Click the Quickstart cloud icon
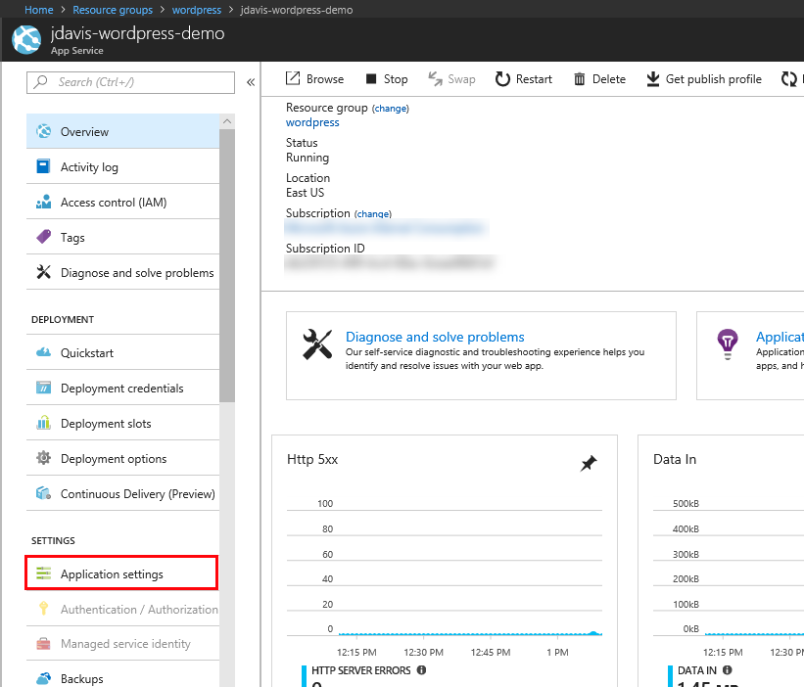The image size is (804, 687). [x=44, y=352]
